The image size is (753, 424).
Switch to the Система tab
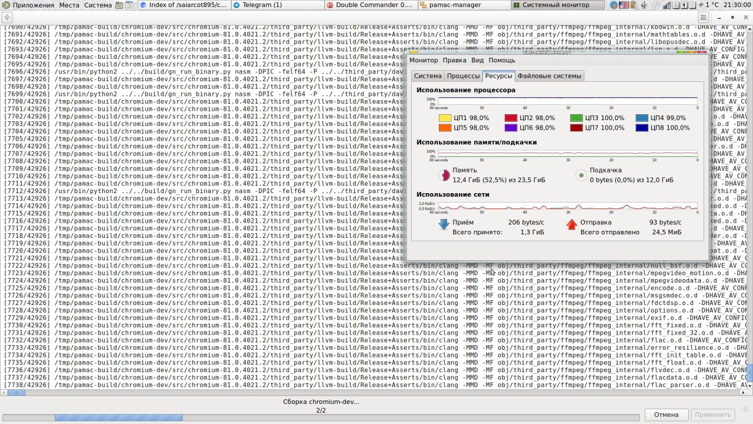(x=427, y=76)
